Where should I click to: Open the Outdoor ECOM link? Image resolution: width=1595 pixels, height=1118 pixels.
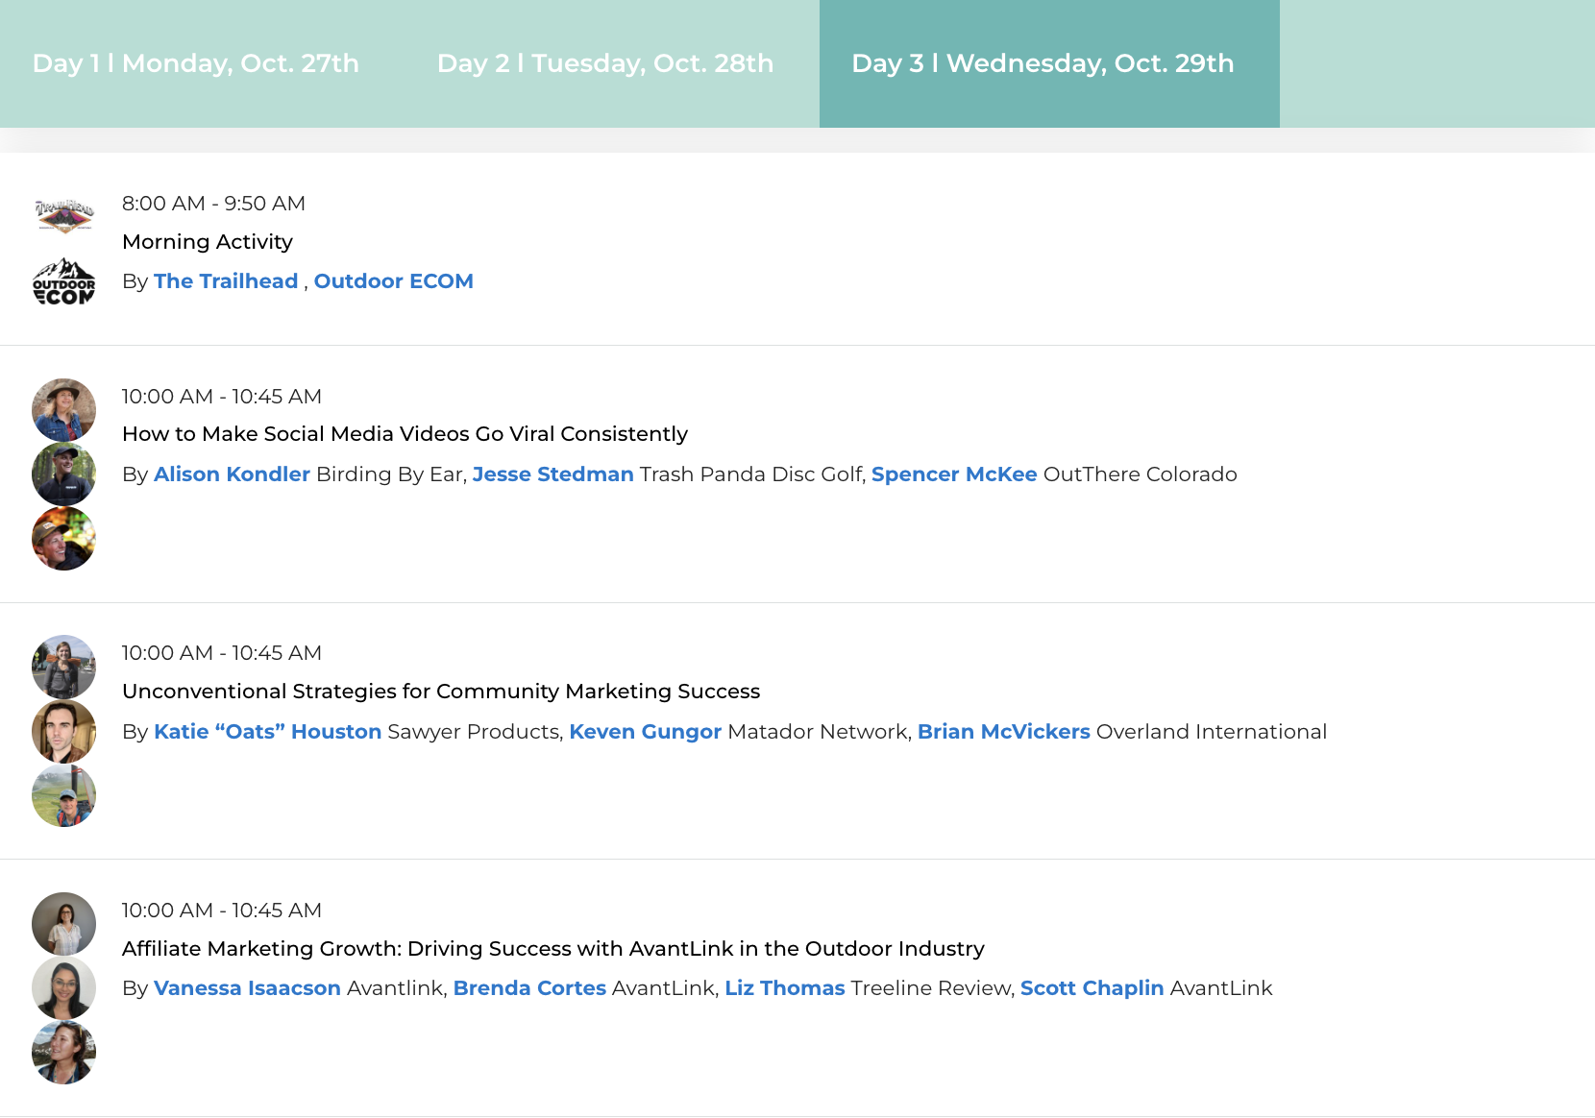tap(394, 281)
